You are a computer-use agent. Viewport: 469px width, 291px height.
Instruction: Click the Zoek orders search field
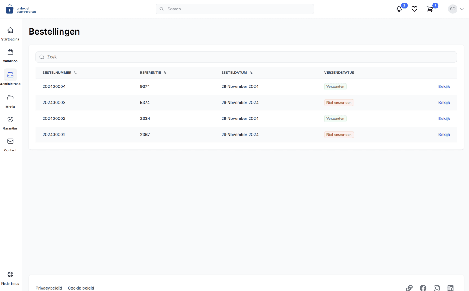(x=246, y=57)
